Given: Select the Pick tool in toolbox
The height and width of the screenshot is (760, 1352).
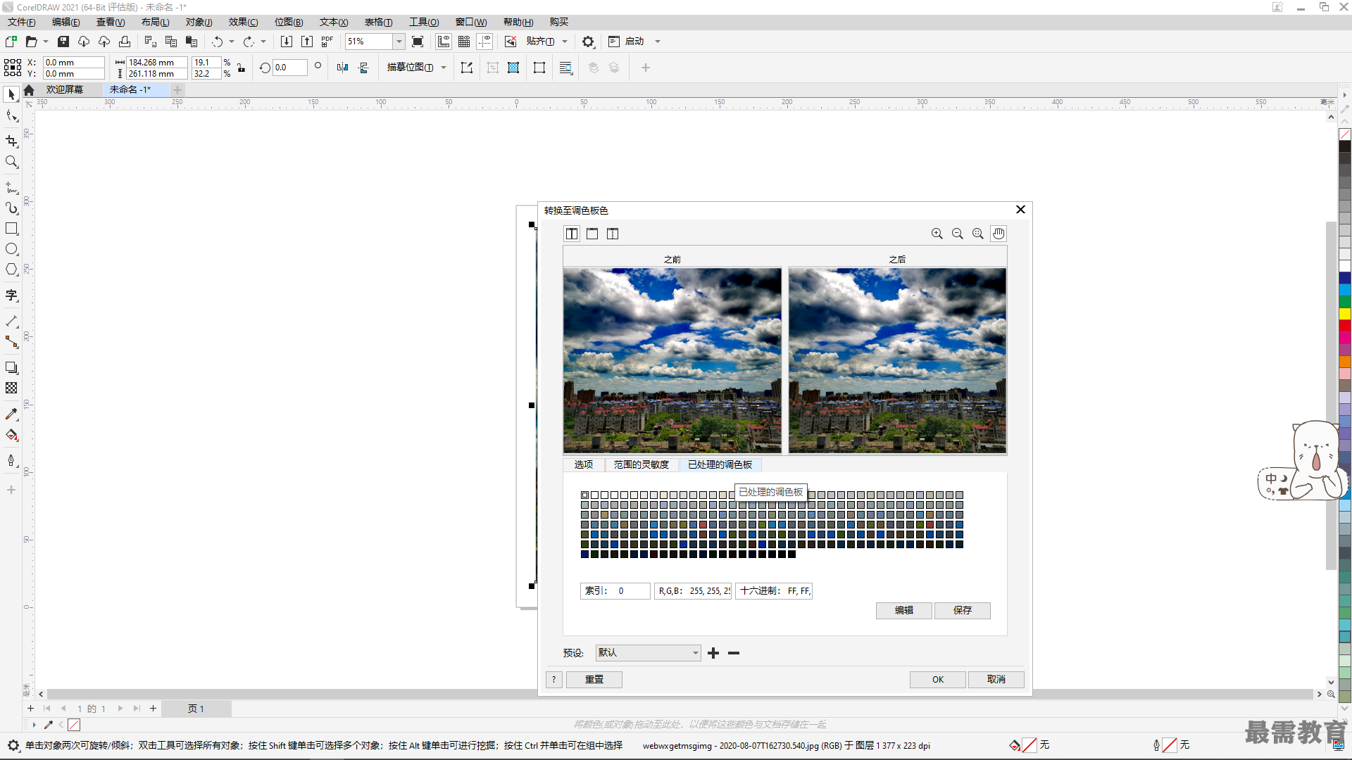Looking at the screenshot, I should pos(11,94).
